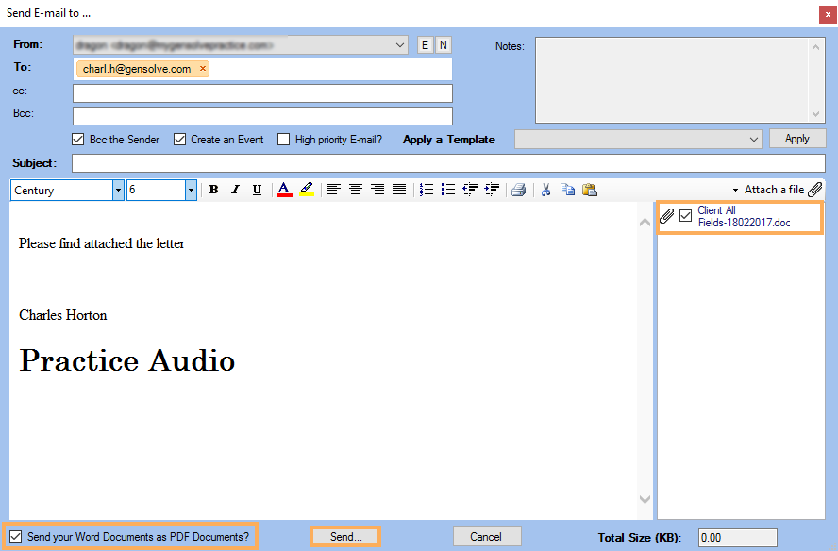This screenshot has height=551, width=838.
Task: Insert a numbered list
Action: click(x=427, y=190)
